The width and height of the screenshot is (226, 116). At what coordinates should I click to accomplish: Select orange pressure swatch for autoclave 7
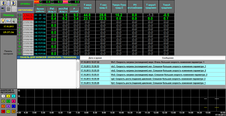3,106
